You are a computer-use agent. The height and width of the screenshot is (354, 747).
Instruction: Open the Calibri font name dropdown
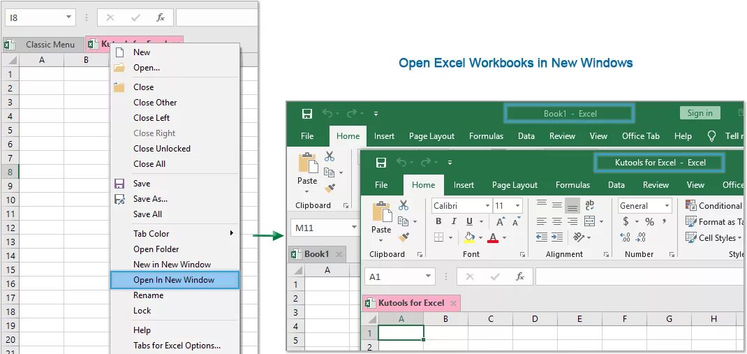point(487,206)
